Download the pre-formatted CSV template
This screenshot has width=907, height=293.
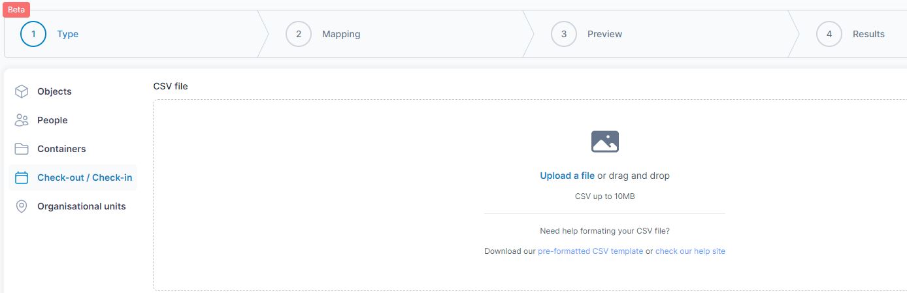pos(591,251)
